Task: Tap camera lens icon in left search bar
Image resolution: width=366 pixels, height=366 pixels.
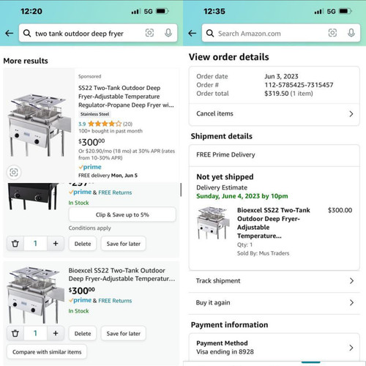Action: pos(149,33)
